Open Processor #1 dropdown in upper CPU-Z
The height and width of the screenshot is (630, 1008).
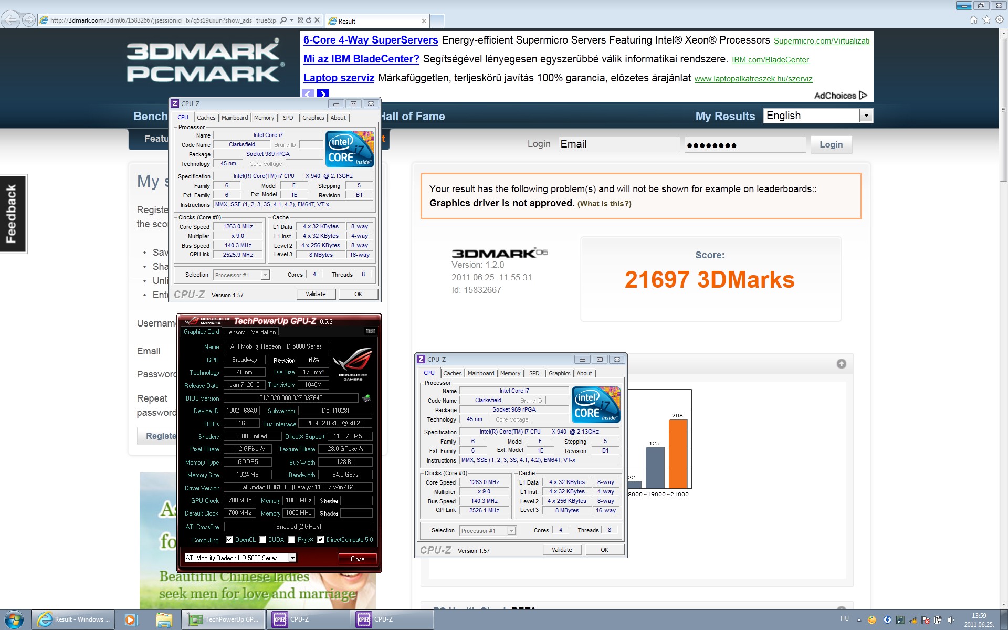(265, 275)
